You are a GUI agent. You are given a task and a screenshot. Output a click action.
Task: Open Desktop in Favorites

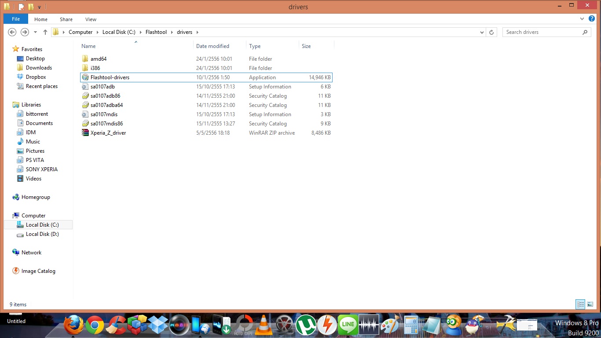coord(35,59)
